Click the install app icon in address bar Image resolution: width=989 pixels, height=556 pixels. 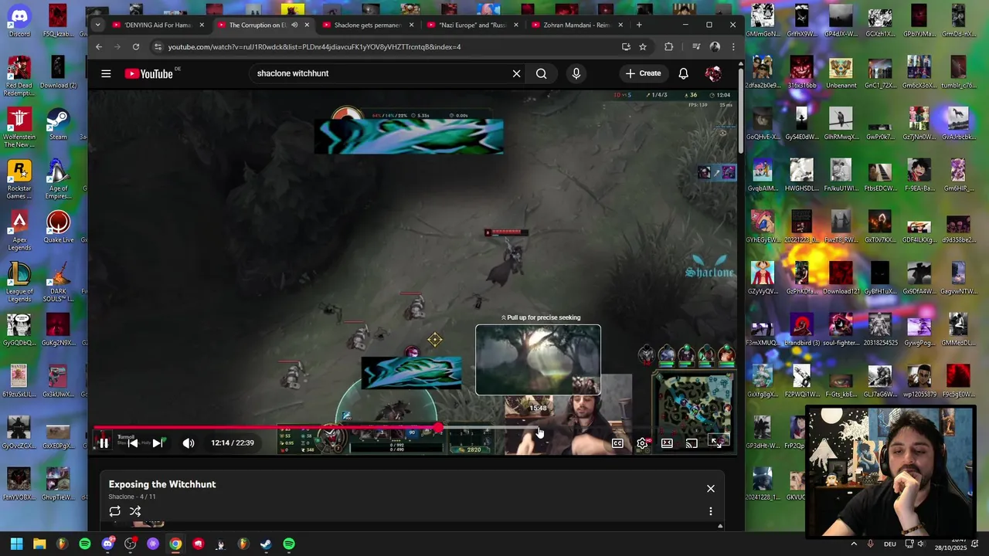[626, 46]
